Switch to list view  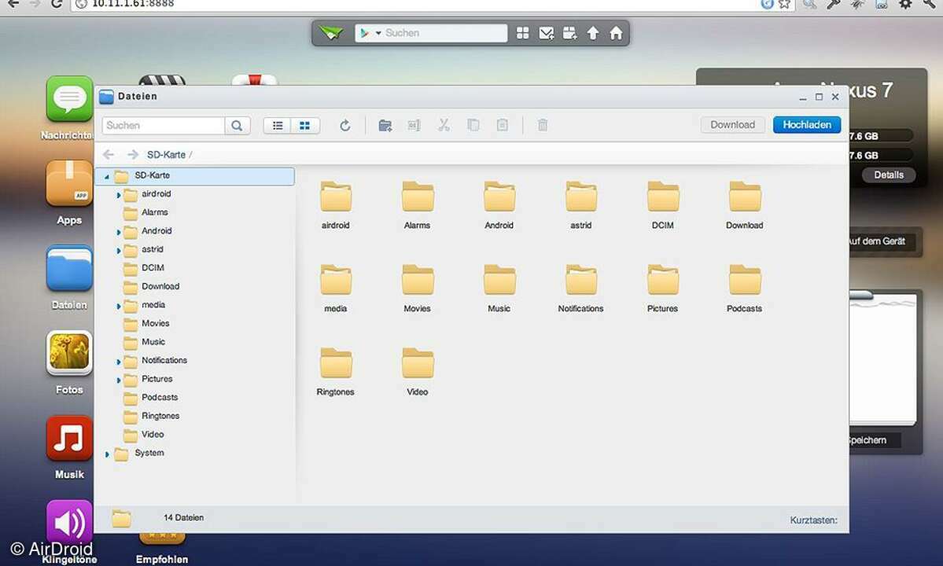(x=278, y=125)
